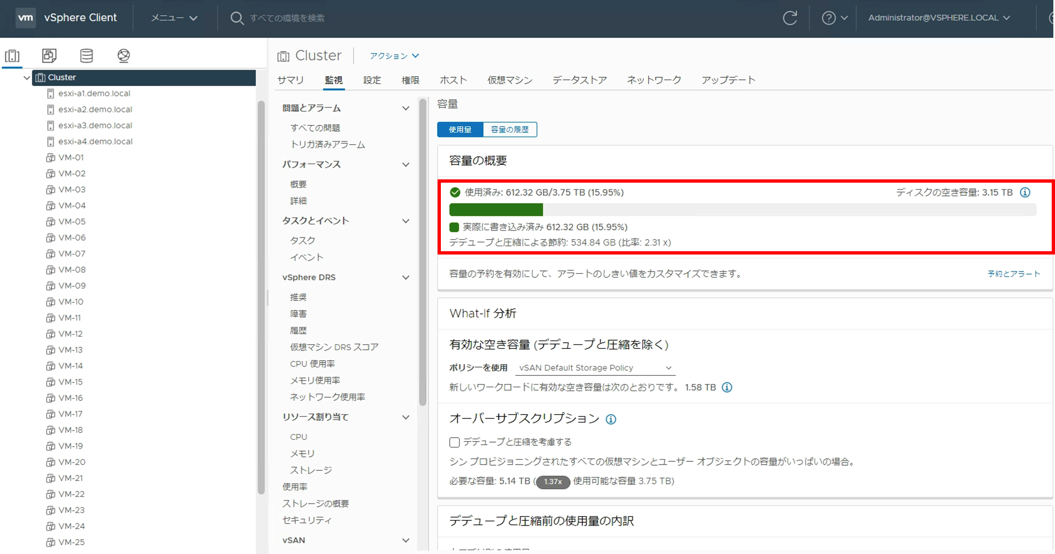Collapse the リソース割り当て section
Viewport: 1055px width, 554px height.
pos(406,417)
